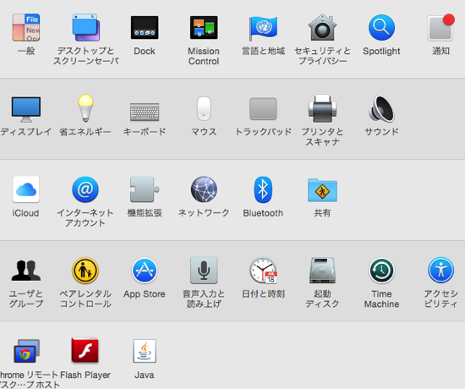Screen dimensions: 465x389
Task: Open 共有 (Sharing) preferences
Action: pos(322,190)
